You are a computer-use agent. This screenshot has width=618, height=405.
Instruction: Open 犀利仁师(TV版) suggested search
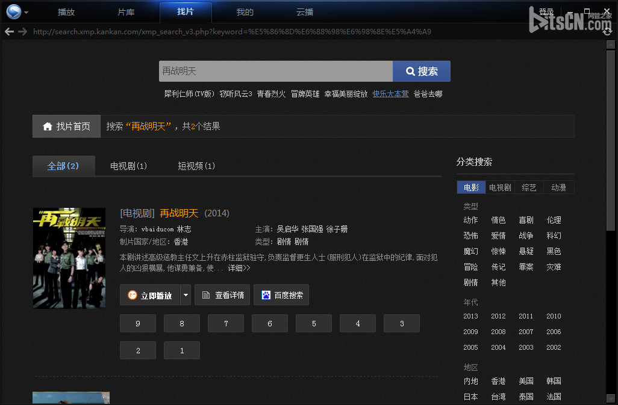[189, 94]
